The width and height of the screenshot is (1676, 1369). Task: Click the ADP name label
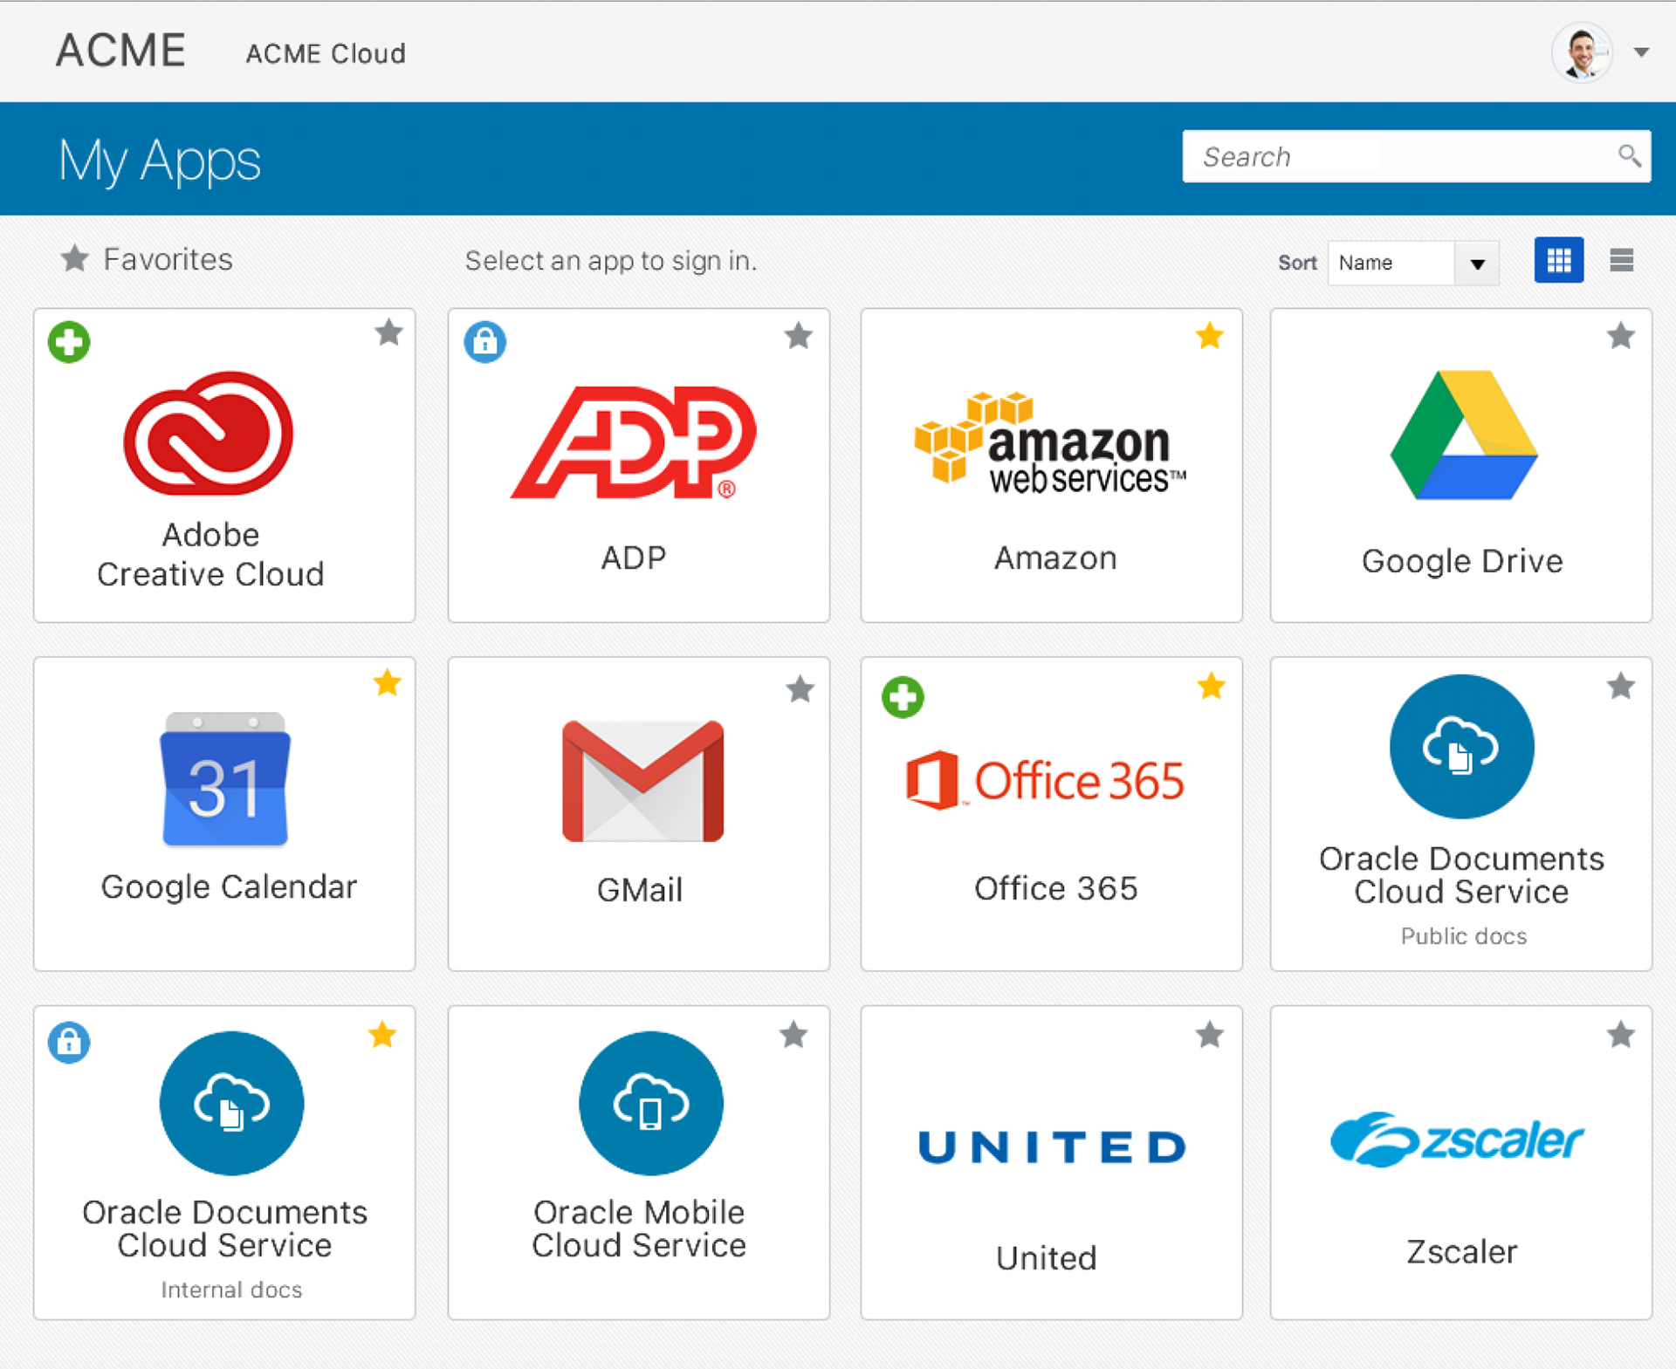(x=634, y=558)
